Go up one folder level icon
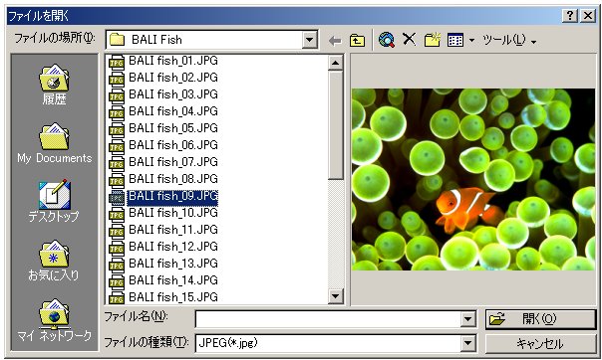The image size is (602, 360). 357,40
